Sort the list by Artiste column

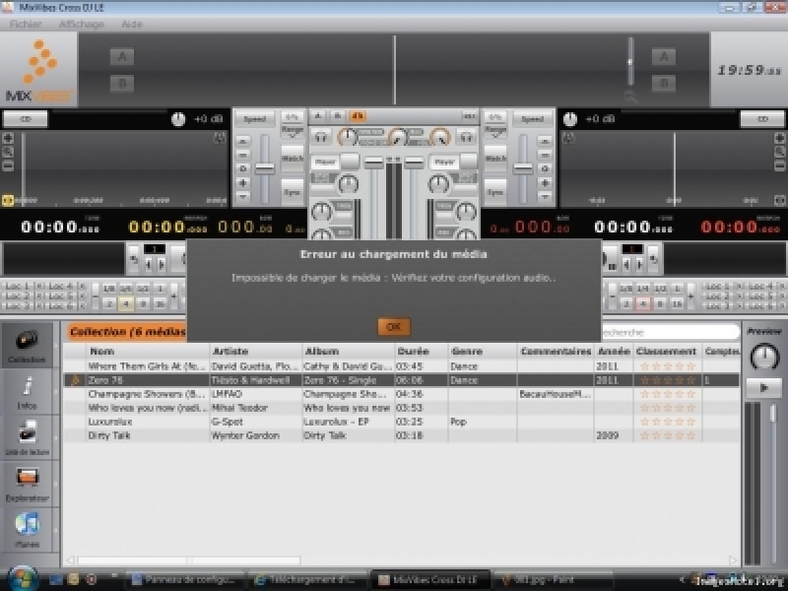click(256, 351)
